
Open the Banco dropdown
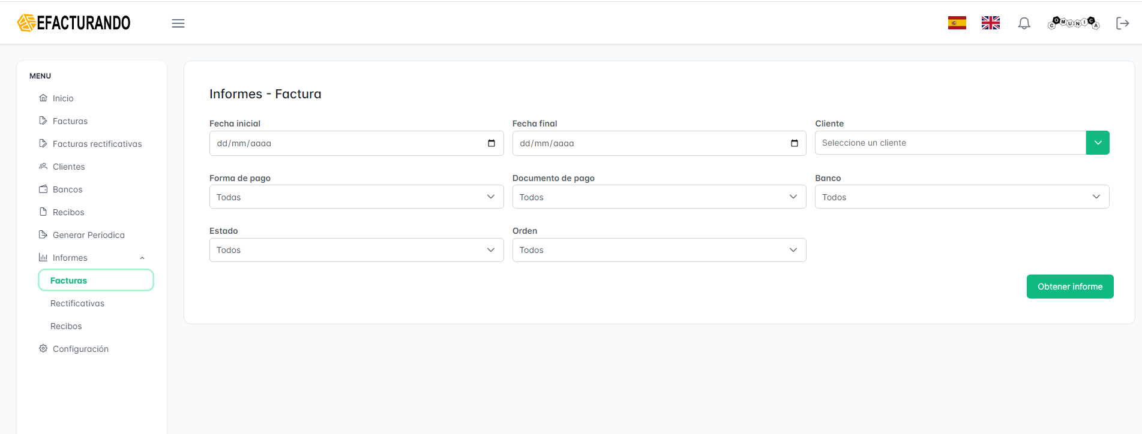961,197
